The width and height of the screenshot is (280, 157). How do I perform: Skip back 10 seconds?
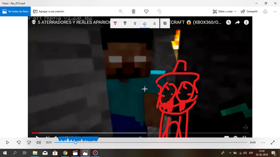coord(19,142)
